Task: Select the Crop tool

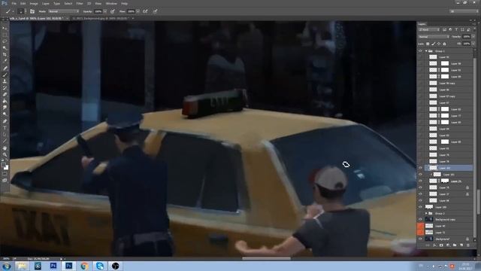Action: (x=5, y=54)
